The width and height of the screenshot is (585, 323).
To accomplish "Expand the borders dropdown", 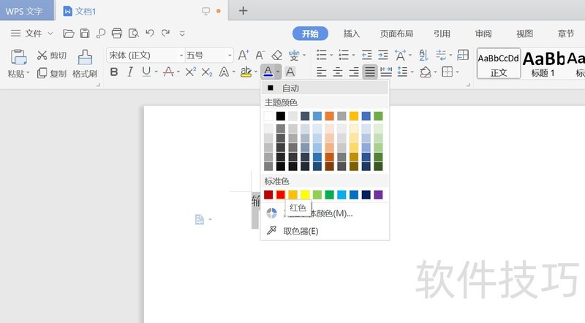I will (x=458, y=72).
